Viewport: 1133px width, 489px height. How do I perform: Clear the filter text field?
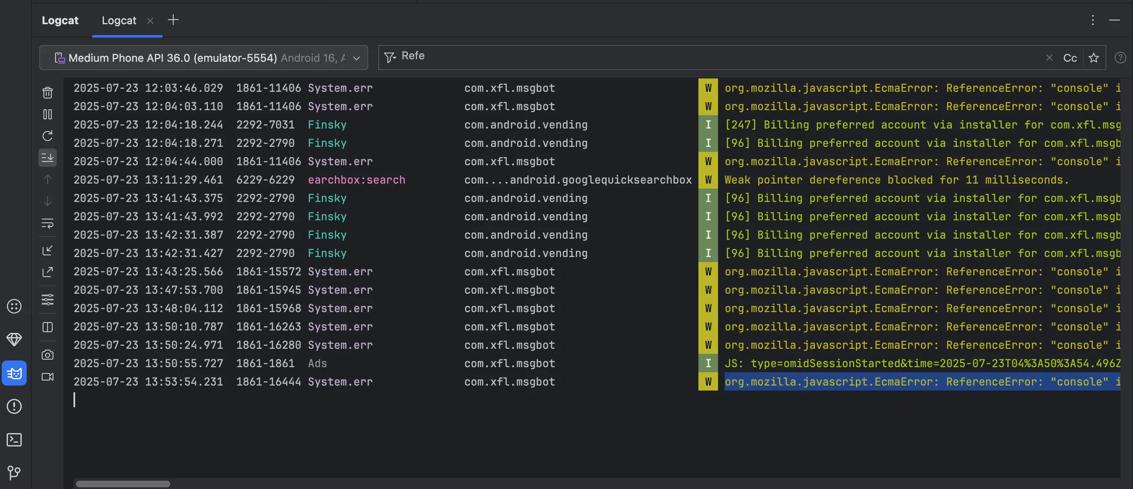coord(1050,58)
